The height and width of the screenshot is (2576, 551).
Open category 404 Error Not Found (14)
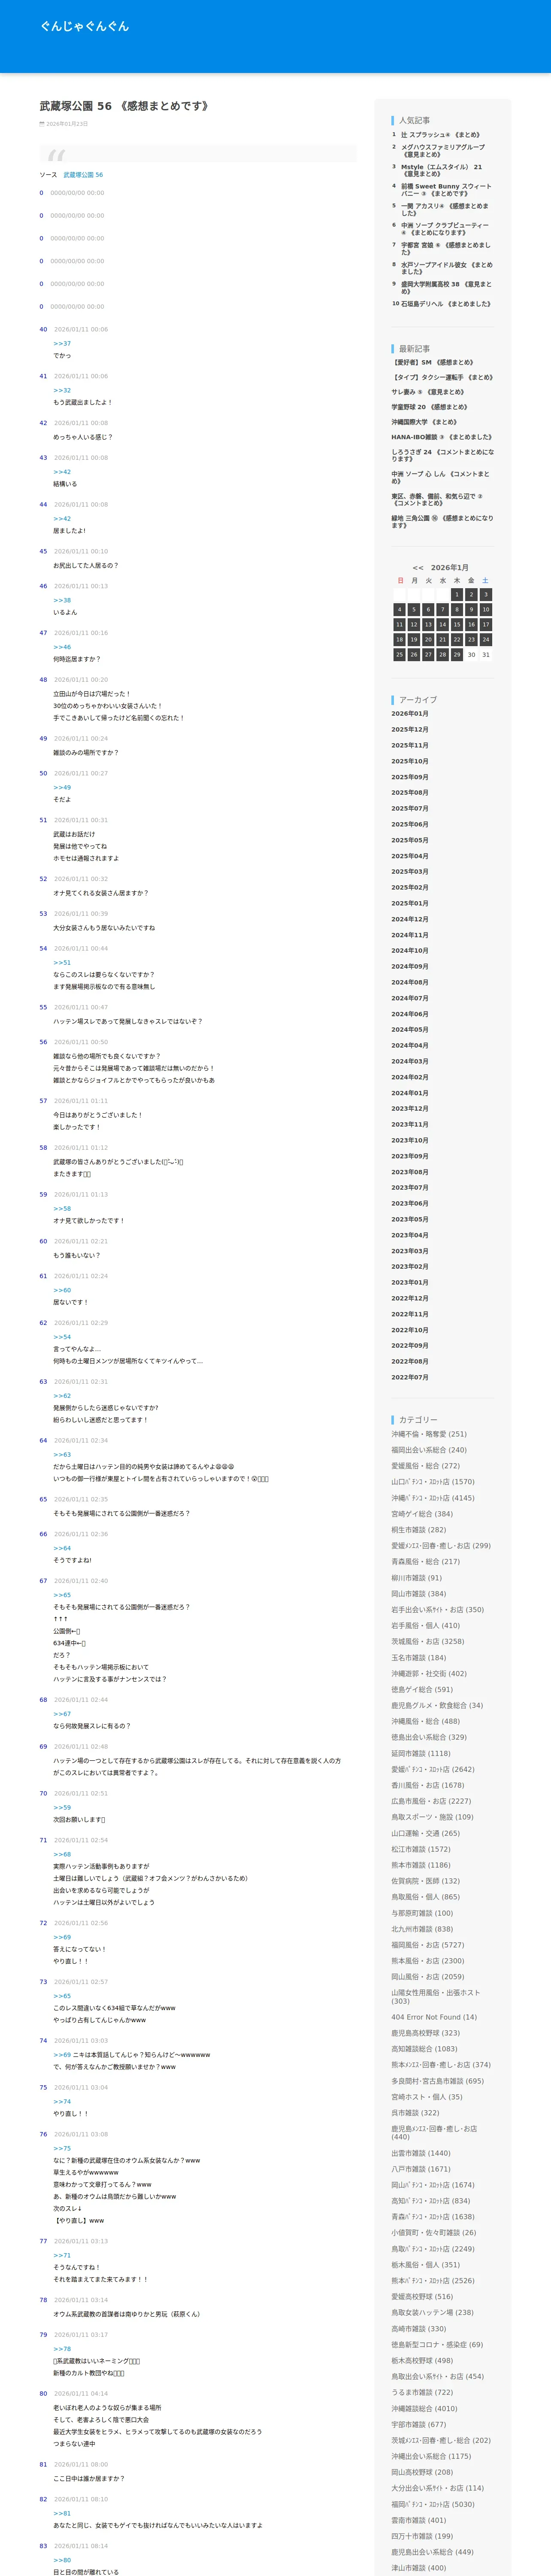[x=434, y=2017]
